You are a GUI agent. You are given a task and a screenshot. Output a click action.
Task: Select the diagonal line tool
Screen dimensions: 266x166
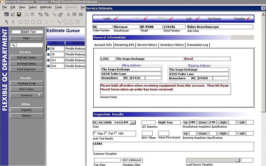click(59, 22)
